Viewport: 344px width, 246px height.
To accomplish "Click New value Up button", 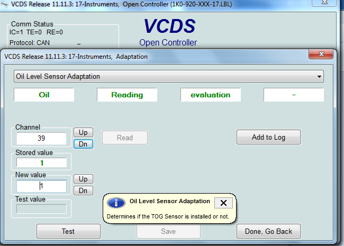I will pos(83,179).
